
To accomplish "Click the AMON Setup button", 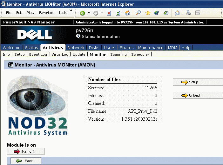I will point(198,82).
